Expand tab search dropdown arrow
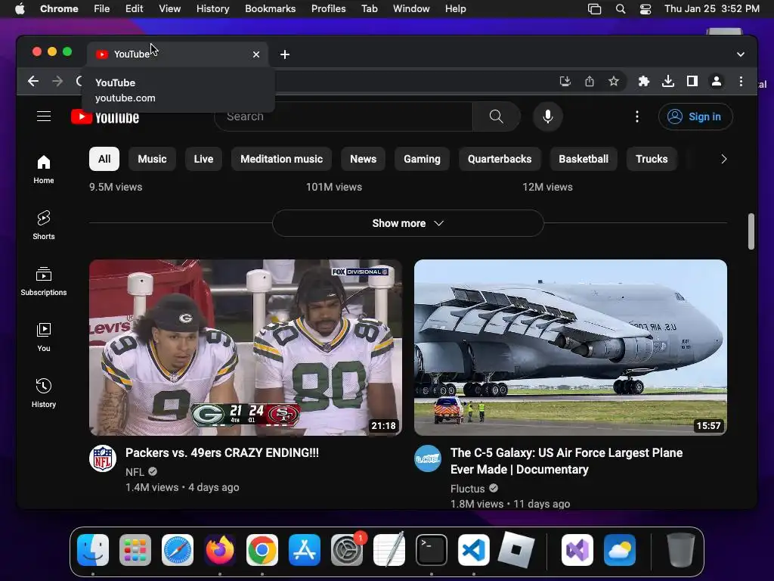The image size is (774, 581). pos(741,54)
